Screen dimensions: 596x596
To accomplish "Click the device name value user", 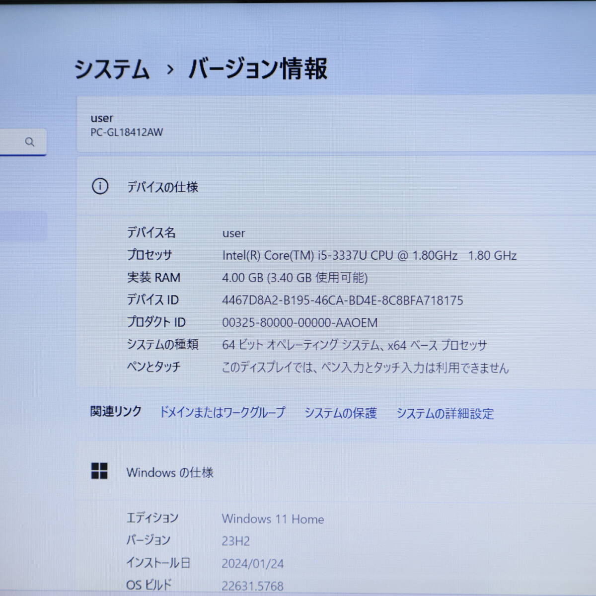I will 233,233.
